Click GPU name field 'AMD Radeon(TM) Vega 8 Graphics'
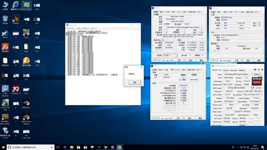This screenshot has height=150, width=267. (x=237, y=75)
